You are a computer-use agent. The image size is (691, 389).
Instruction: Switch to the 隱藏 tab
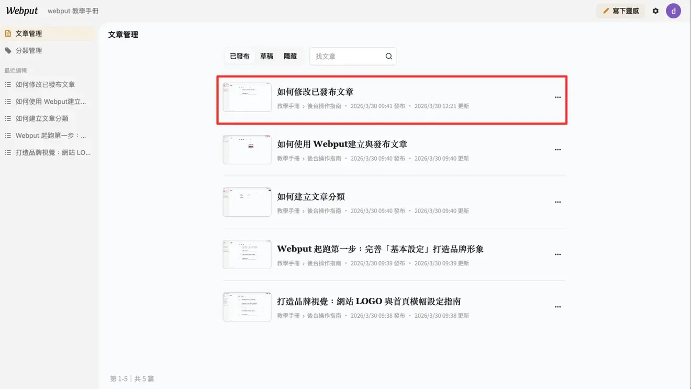click(x=290, y=57)
